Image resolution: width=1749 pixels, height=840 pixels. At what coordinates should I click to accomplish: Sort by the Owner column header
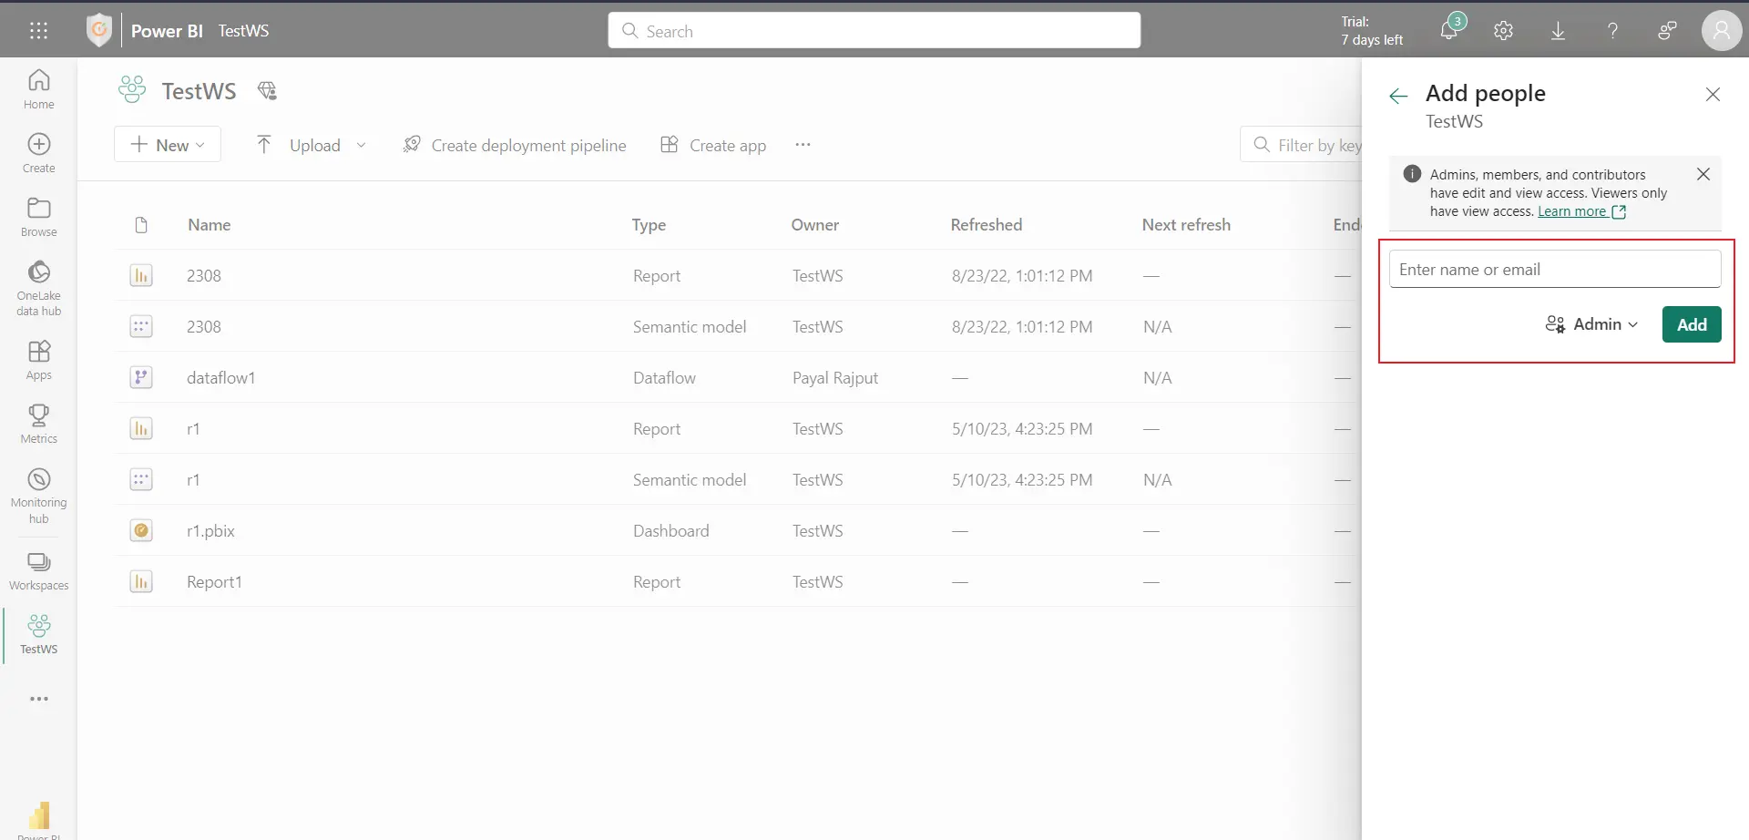pos(814,225)
